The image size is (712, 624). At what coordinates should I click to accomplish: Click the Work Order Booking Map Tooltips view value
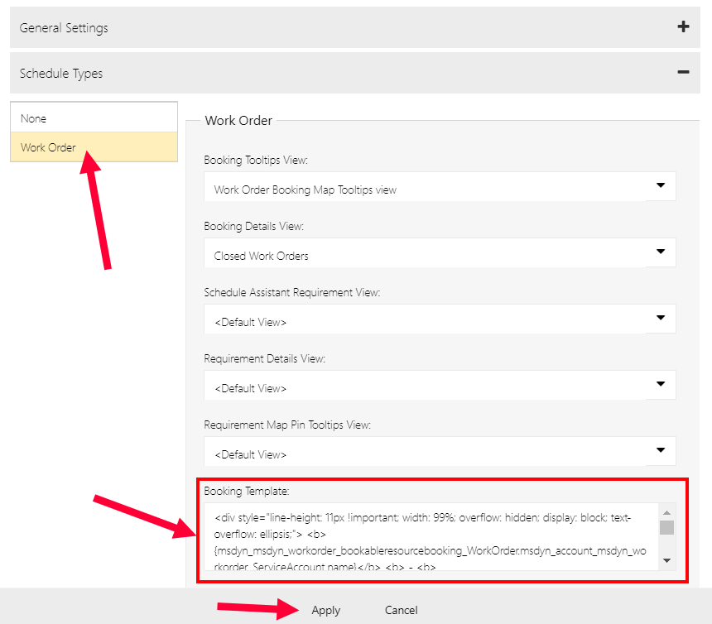305,190
